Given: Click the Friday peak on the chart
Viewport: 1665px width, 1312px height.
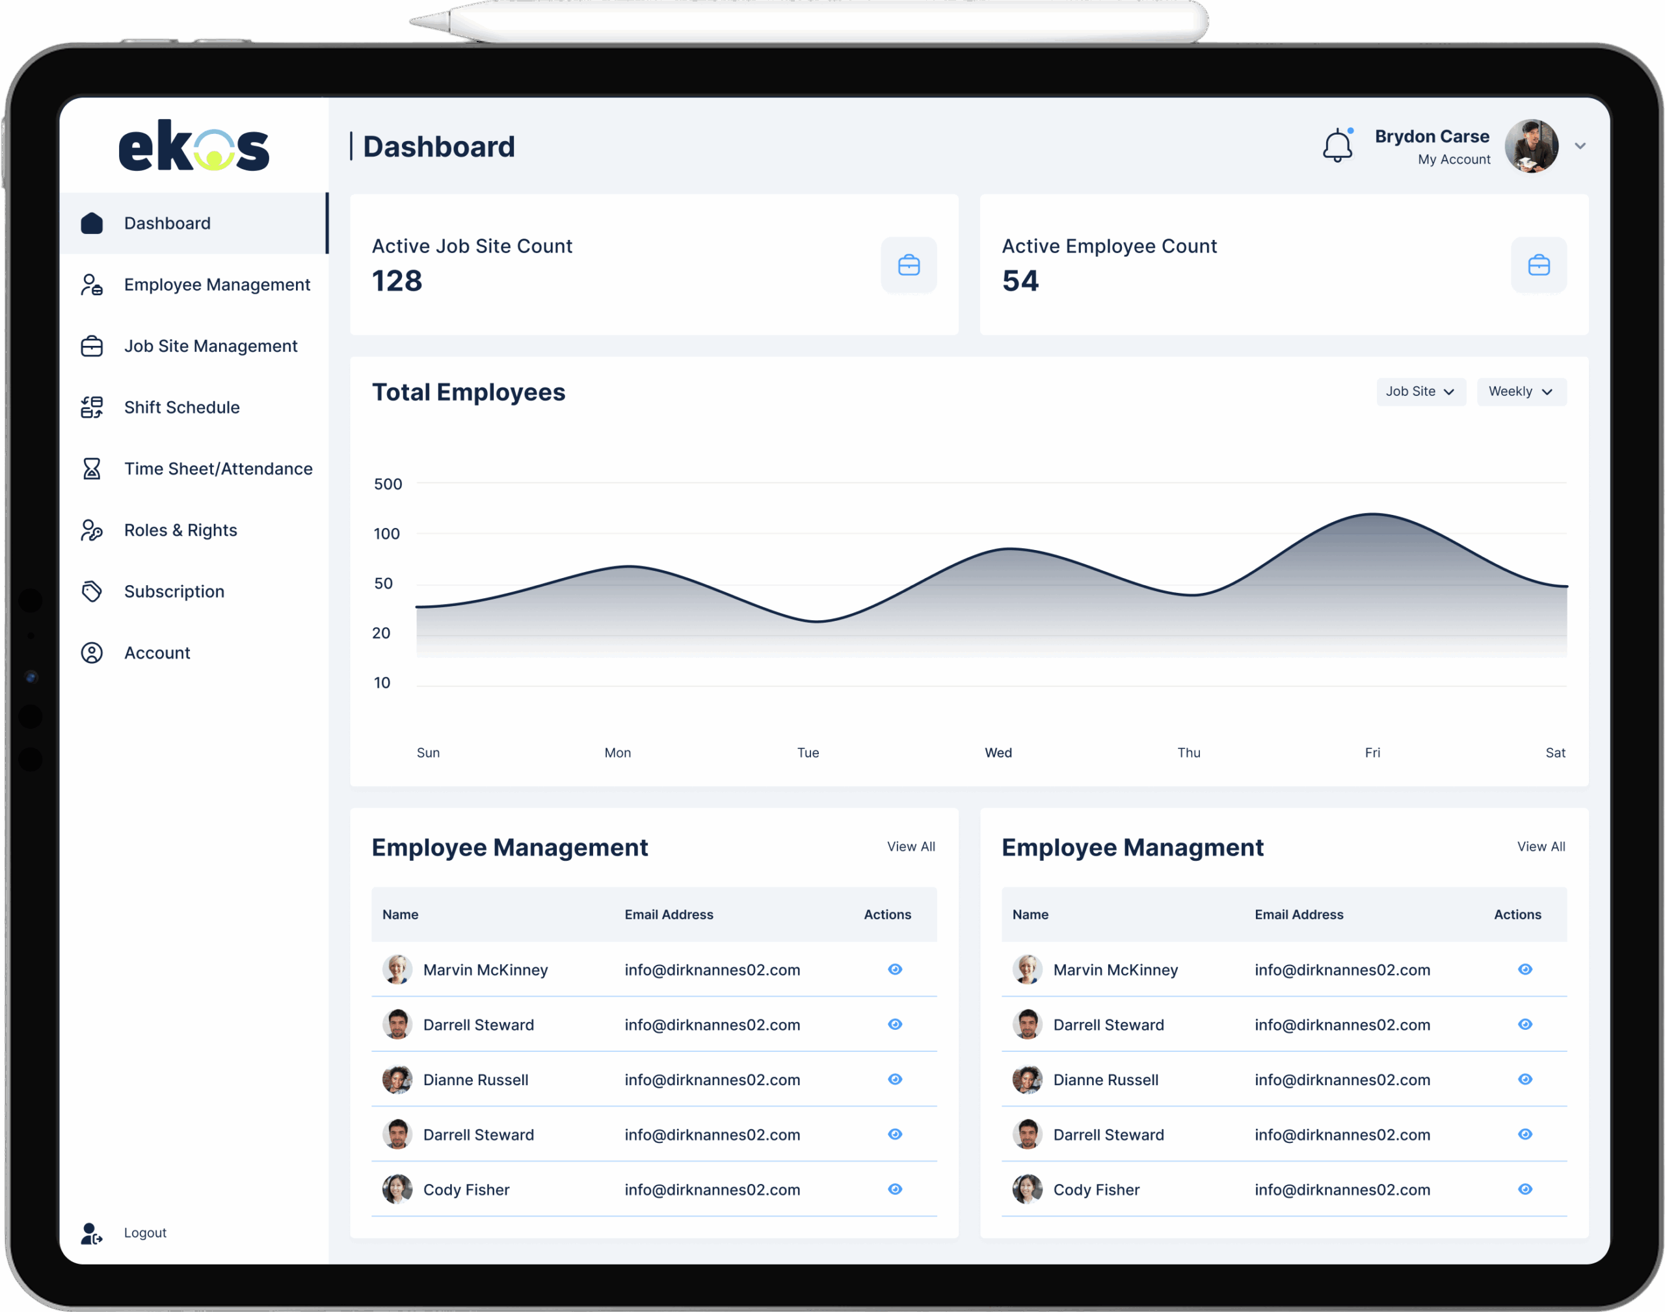Looking at the screenshot, I should [1372, 514].
